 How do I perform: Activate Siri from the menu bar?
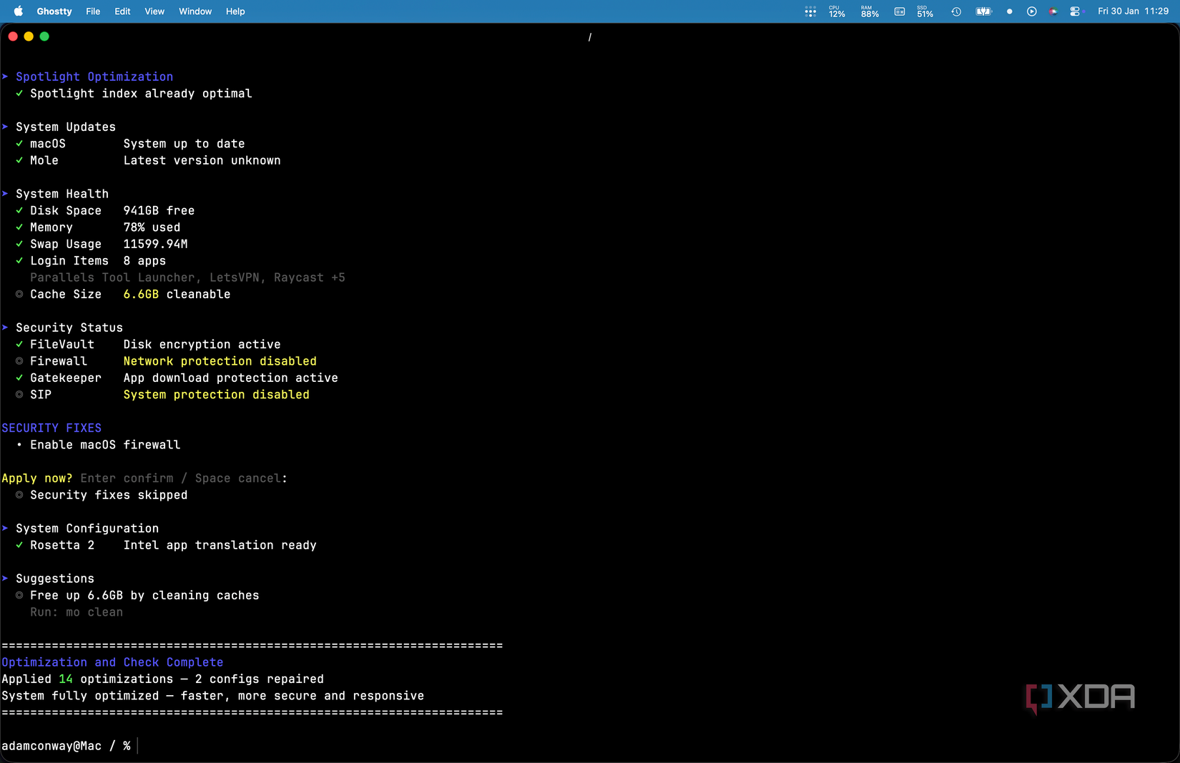point(1053,11)
